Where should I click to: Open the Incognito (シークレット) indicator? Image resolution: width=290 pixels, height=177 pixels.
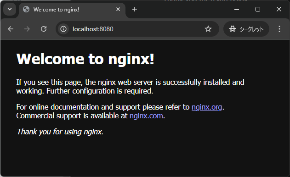246,29
